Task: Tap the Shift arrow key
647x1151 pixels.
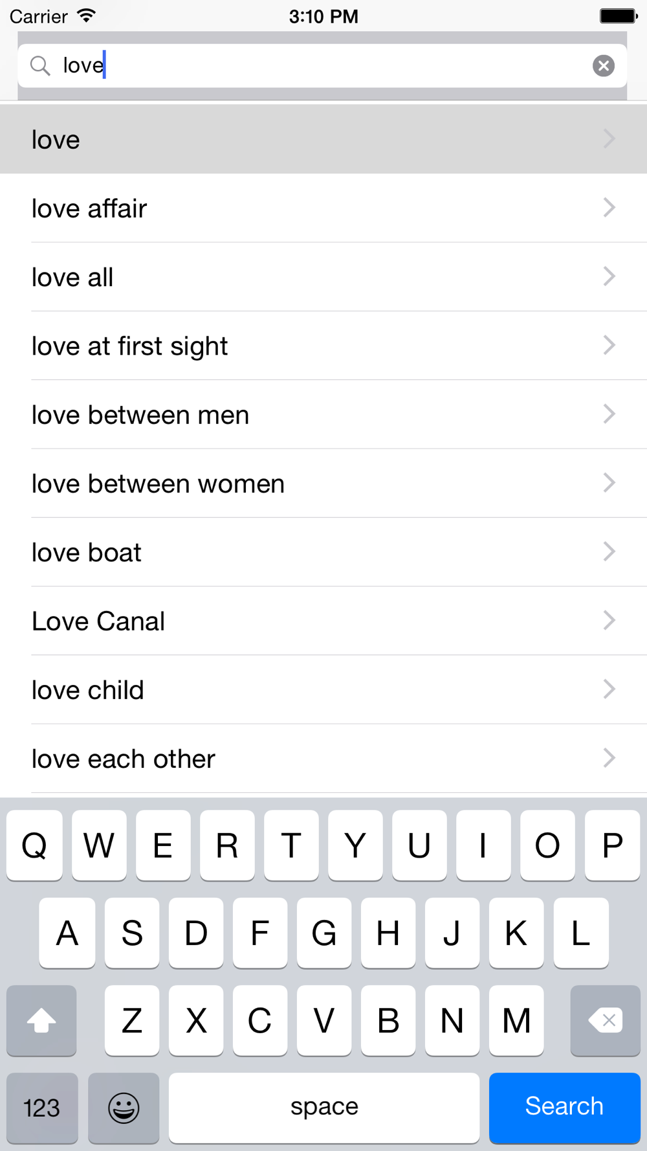Action: (x=41, y=1020)
